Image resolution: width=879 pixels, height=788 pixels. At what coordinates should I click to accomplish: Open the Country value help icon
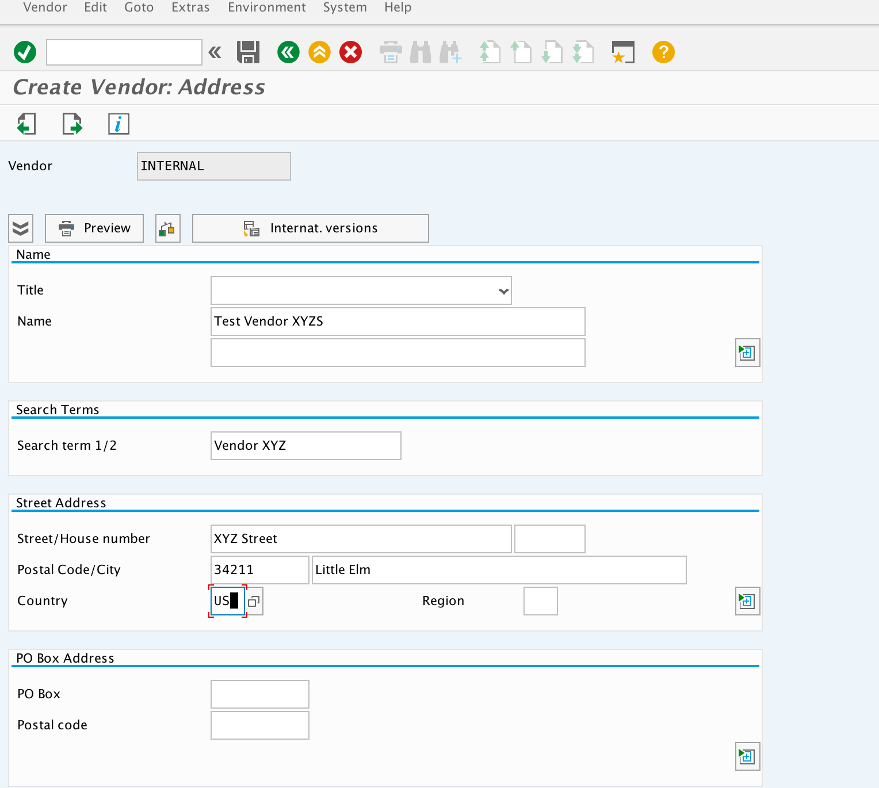click(x=254, y=601)
